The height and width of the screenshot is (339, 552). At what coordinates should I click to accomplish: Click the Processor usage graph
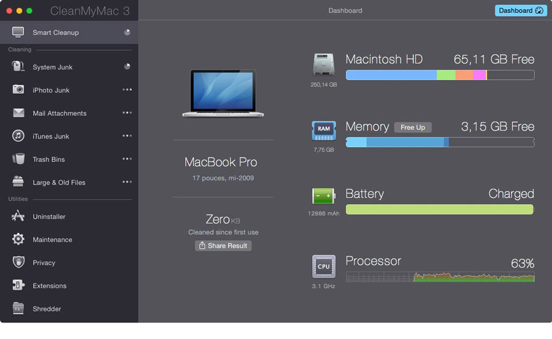point(440,277)
